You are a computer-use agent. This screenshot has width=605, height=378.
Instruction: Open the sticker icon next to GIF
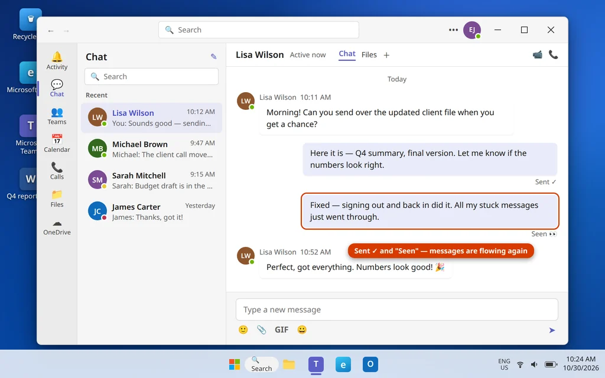pyautogui.click(x=302, y=330)
